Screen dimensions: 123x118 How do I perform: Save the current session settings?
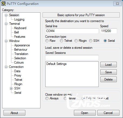(108, 72)
